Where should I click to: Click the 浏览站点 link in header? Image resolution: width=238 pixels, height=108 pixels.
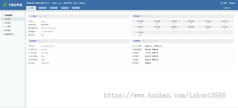82,3
